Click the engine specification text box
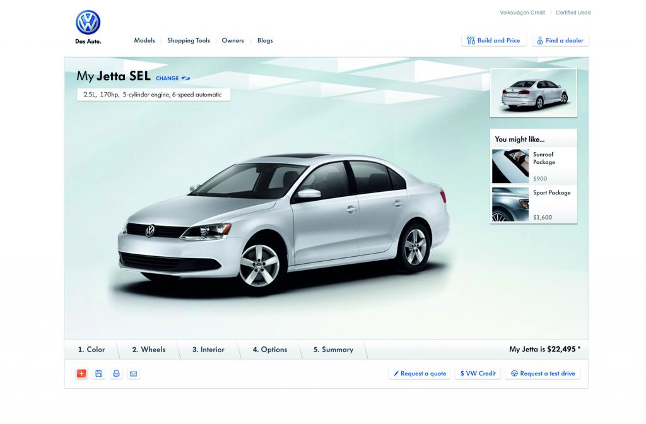This screenshot has width=646, height=424. [x=153, y=95]
